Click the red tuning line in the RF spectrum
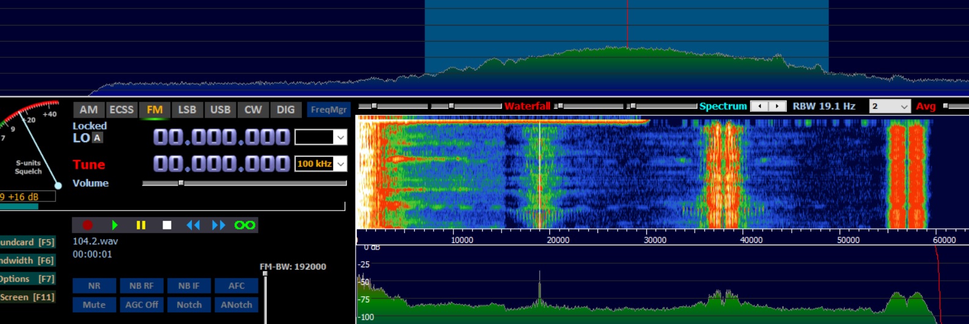The height and width of the screenshot is (324, 969). [627, 24]
